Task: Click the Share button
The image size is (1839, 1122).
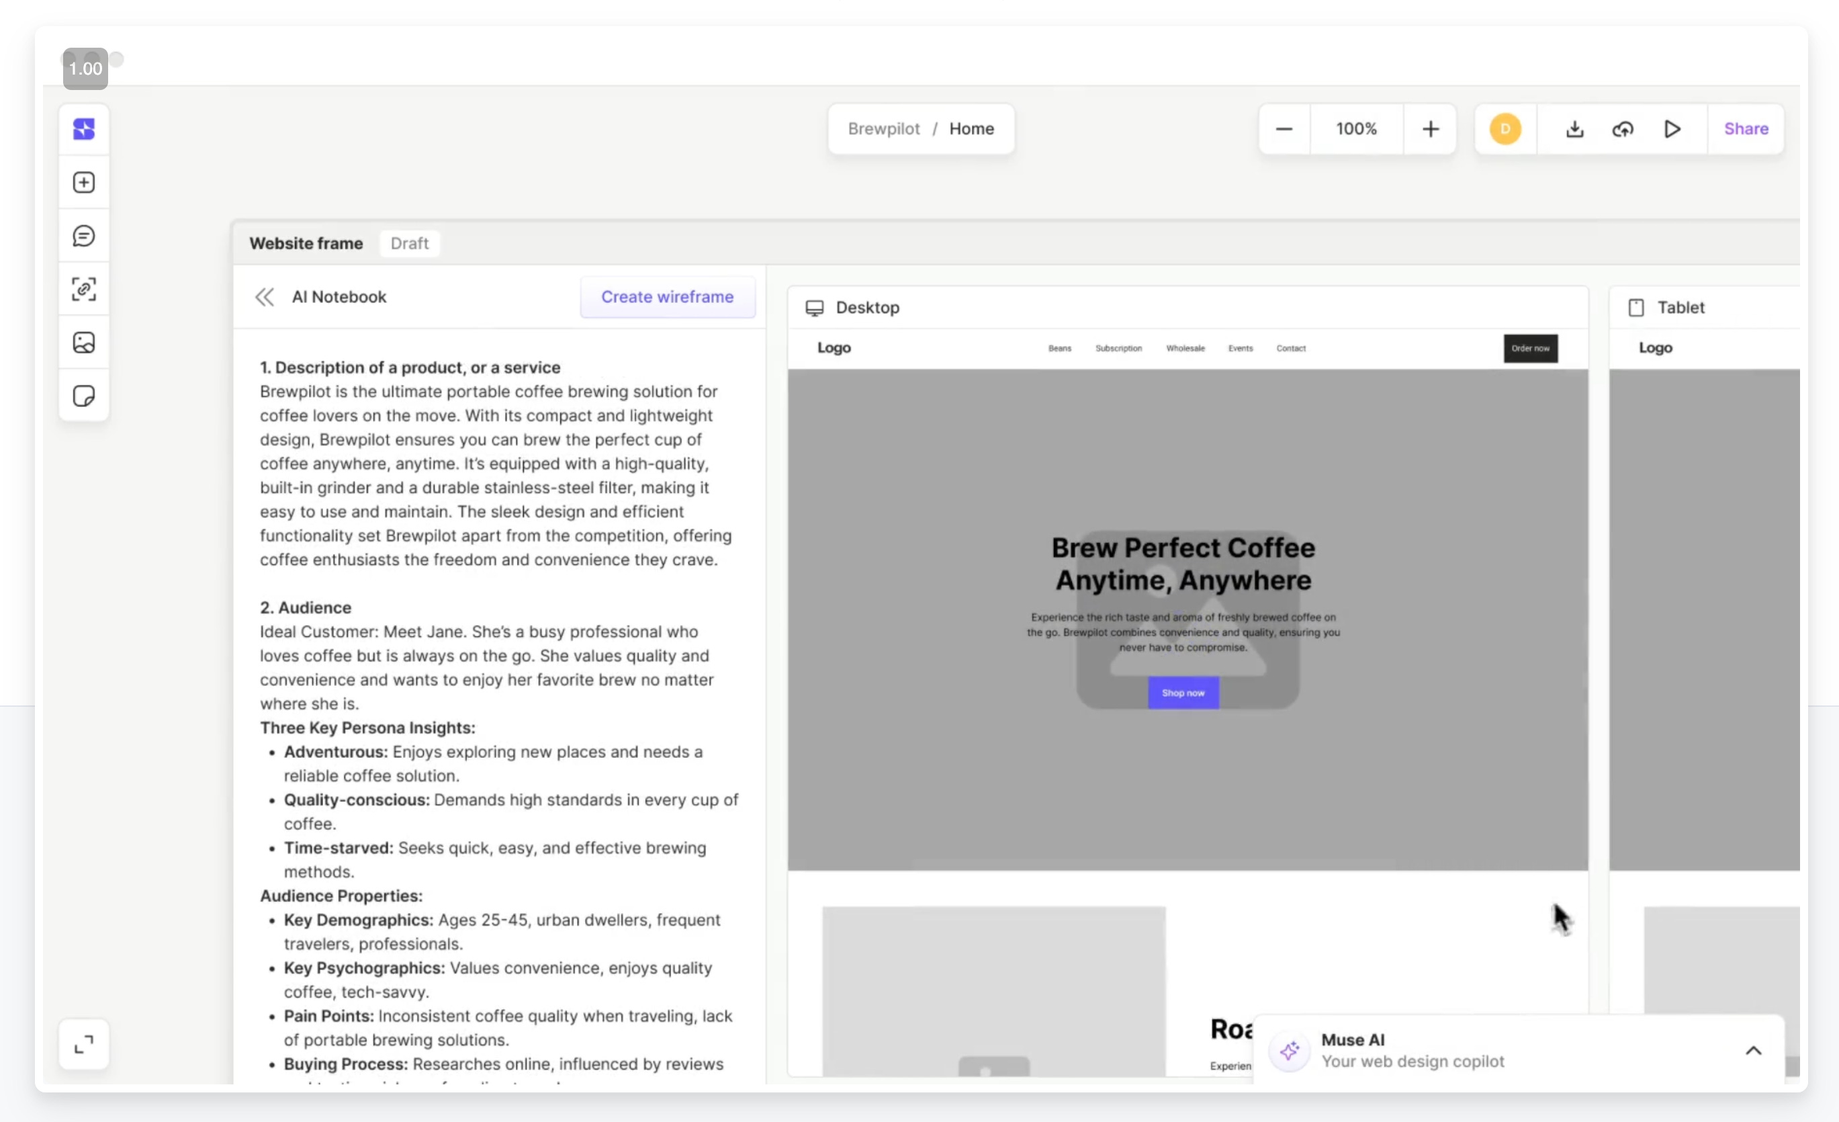Action: 1746,129
